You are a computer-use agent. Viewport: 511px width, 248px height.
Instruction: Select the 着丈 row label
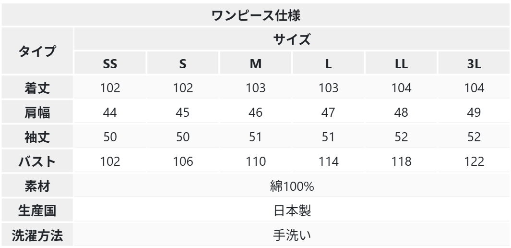click(37, 87)
